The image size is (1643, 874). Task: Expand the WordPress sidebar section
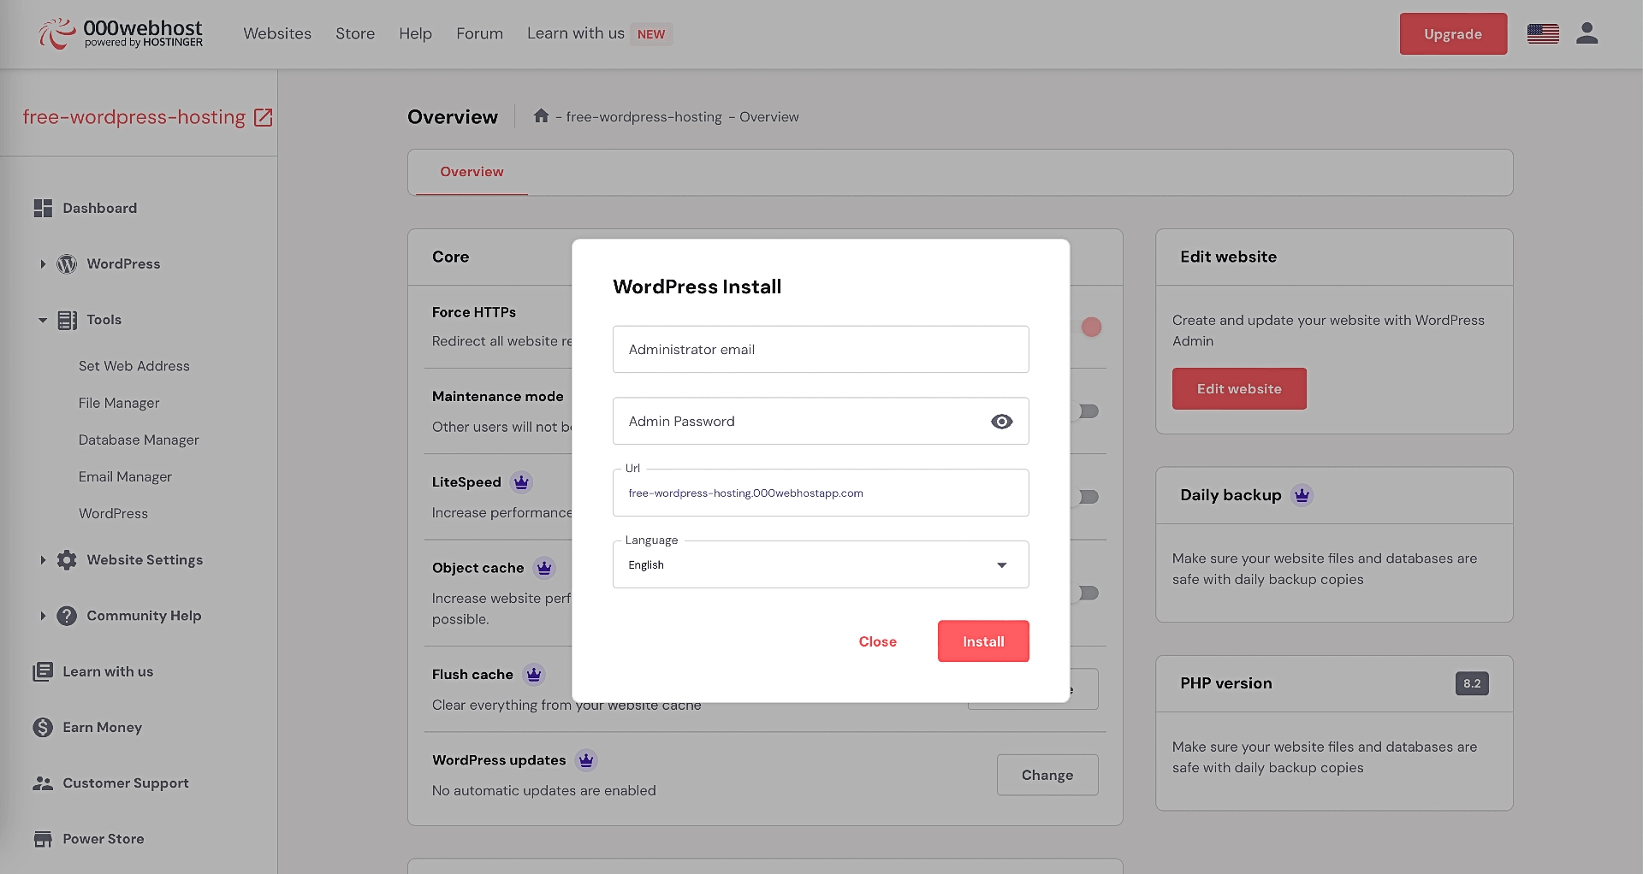(x=43, y=263)
